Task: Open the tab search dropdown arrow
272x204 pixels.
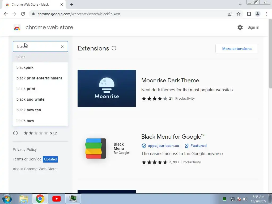Action: (x=240, y=5)
